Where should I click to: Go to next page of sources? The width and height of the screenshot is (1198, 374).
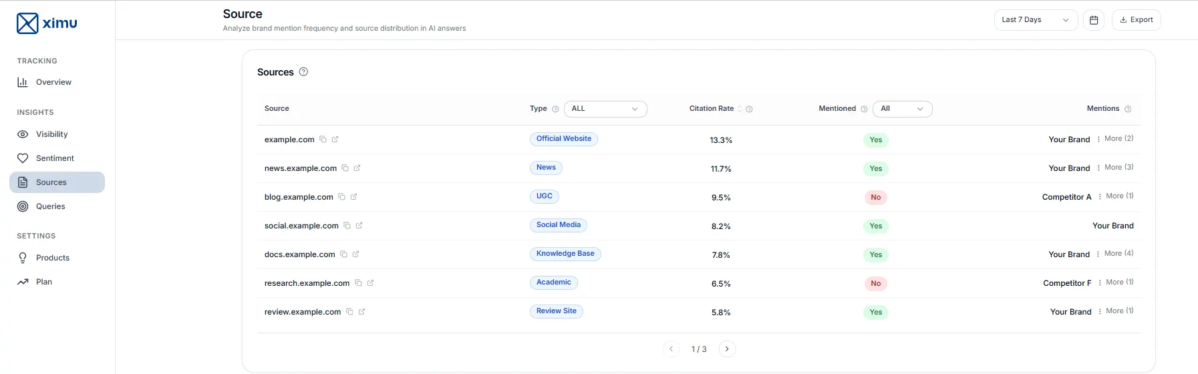click(727, 349)
